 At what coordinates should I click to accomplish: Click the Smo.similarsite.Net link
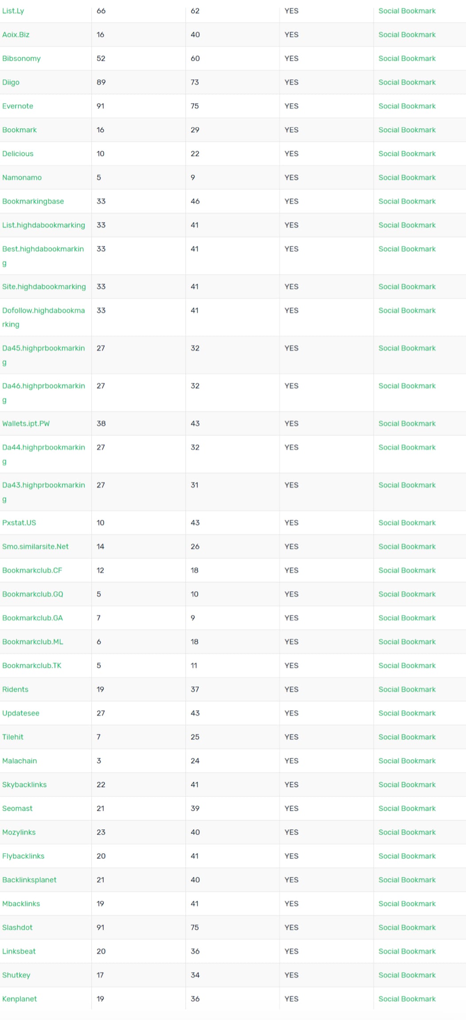pyautogui.click(x=35, y=546)
